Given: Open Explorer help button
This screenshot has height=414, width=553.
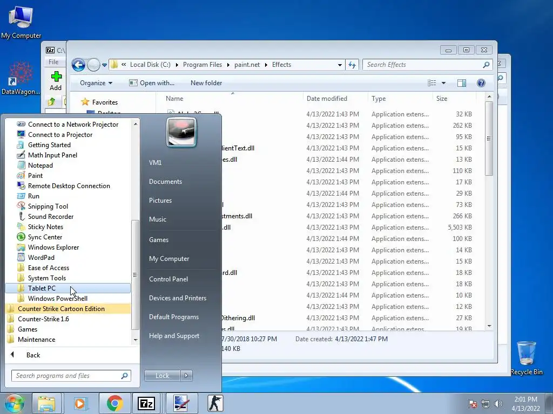Looking at the screenshot, I should pos(481,83).
